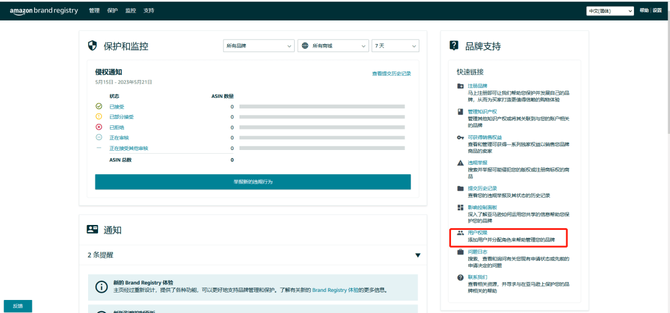This screenshot has width=670, height=313.
Task: Open the 7 天 time range dropdown
Action: point(395,46)
